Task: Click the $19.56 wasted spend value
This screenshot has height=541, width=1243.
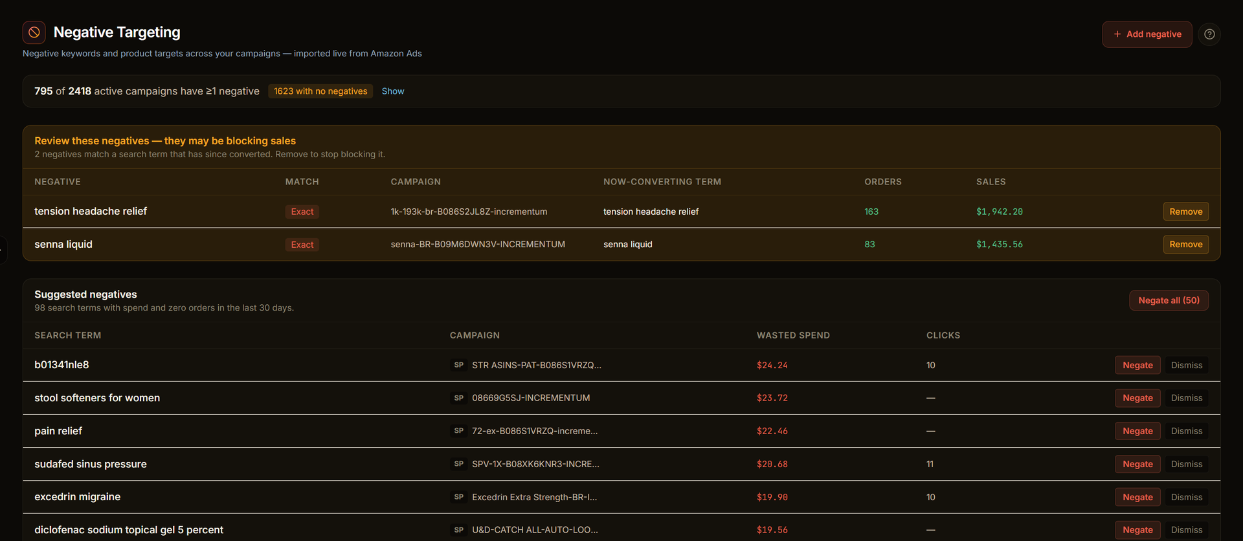Action: click(772, 530)
